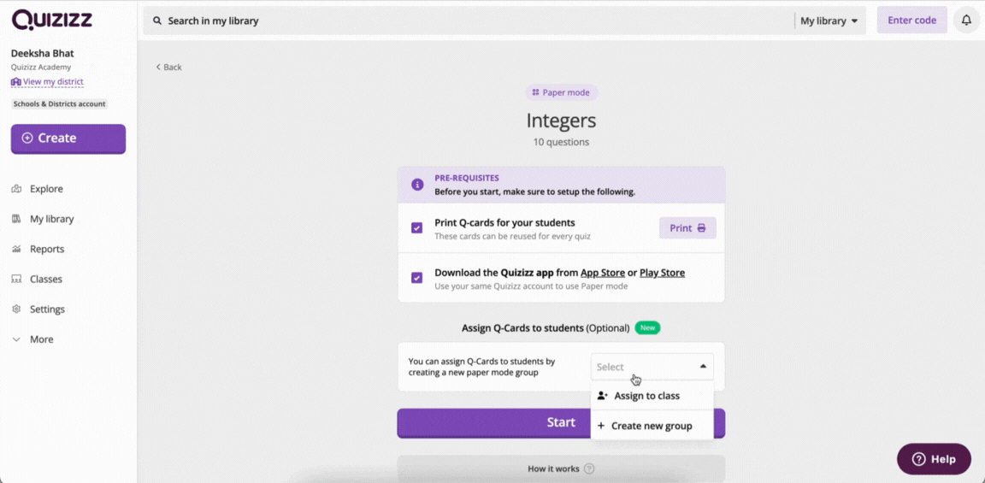Image resolution: width=985 pixels, height=483 pixels.
Task: Open View my district link
Action: (47, 82)
